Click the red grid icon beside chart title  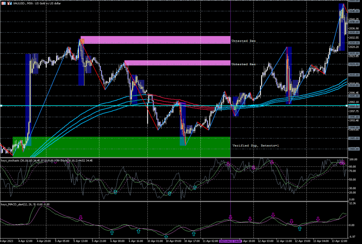[3, 2]
